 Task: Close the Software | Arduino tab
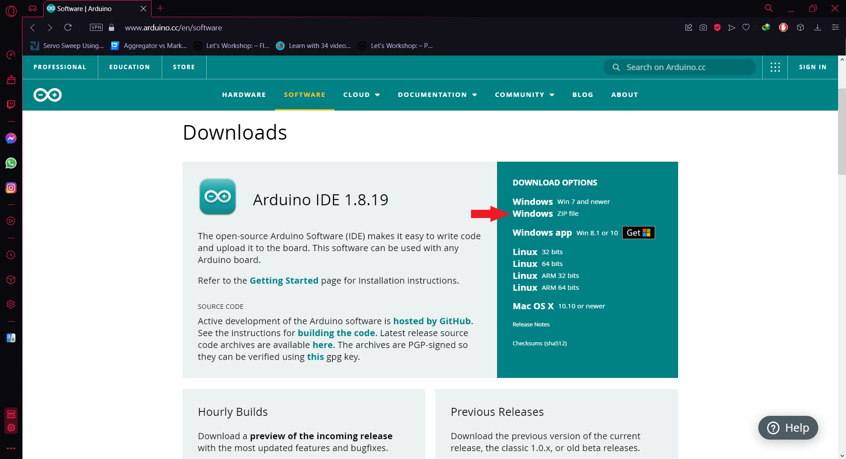coord(143,8)
